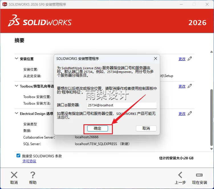Click the SOLIDWORKS title bar app icon
The width and height of the screenshot is (214, 189).
[5, 4]
